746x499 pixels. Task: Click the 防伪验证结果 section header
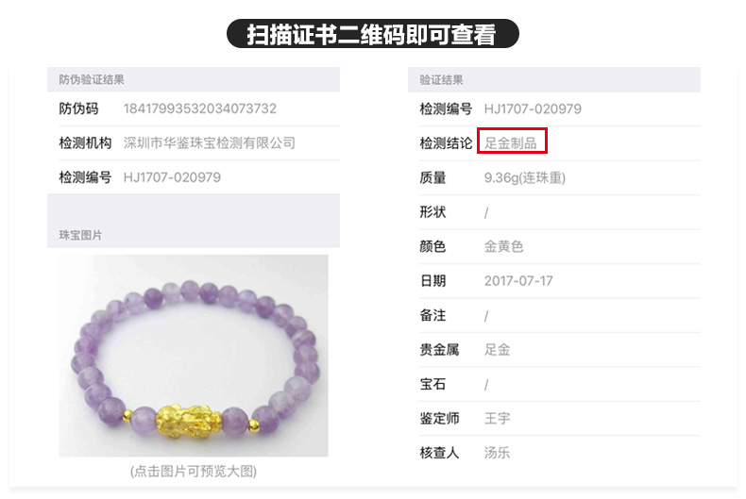(92, 79)
